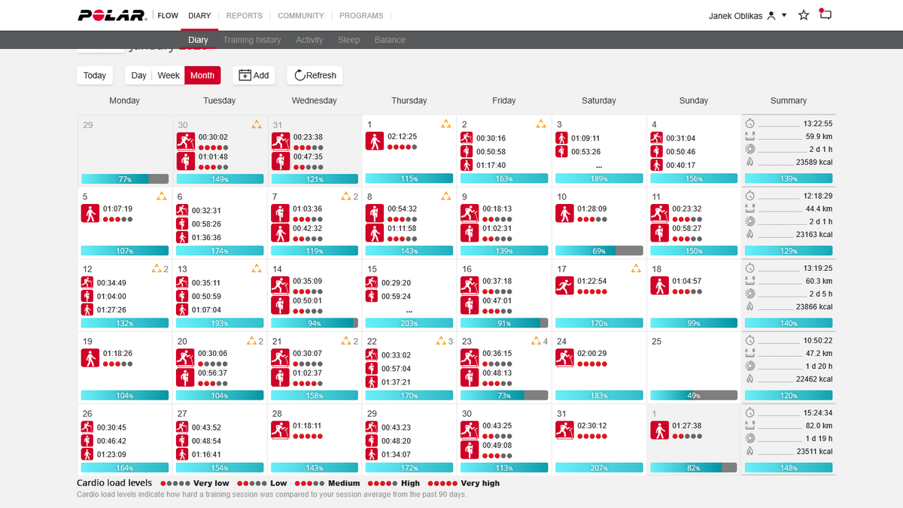
Task: Click the Today button
Action: (95, 75)
